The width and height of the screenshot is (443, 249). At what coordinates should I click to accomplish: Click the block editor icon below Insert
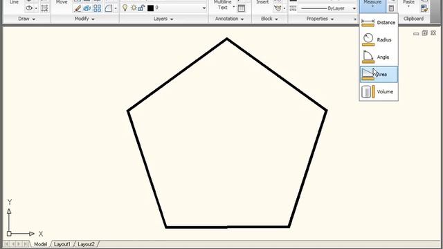click(x=278, y=8)
